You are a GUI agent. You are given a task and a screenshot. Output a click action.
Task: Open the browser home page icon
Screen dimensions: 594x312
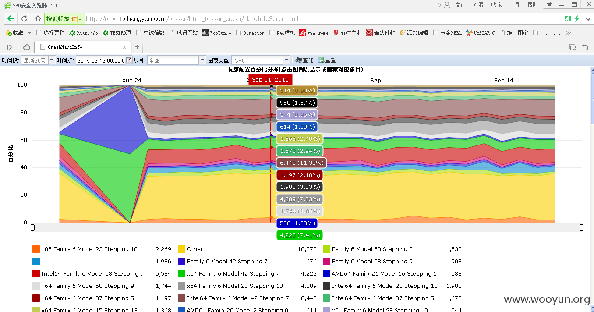38,19
